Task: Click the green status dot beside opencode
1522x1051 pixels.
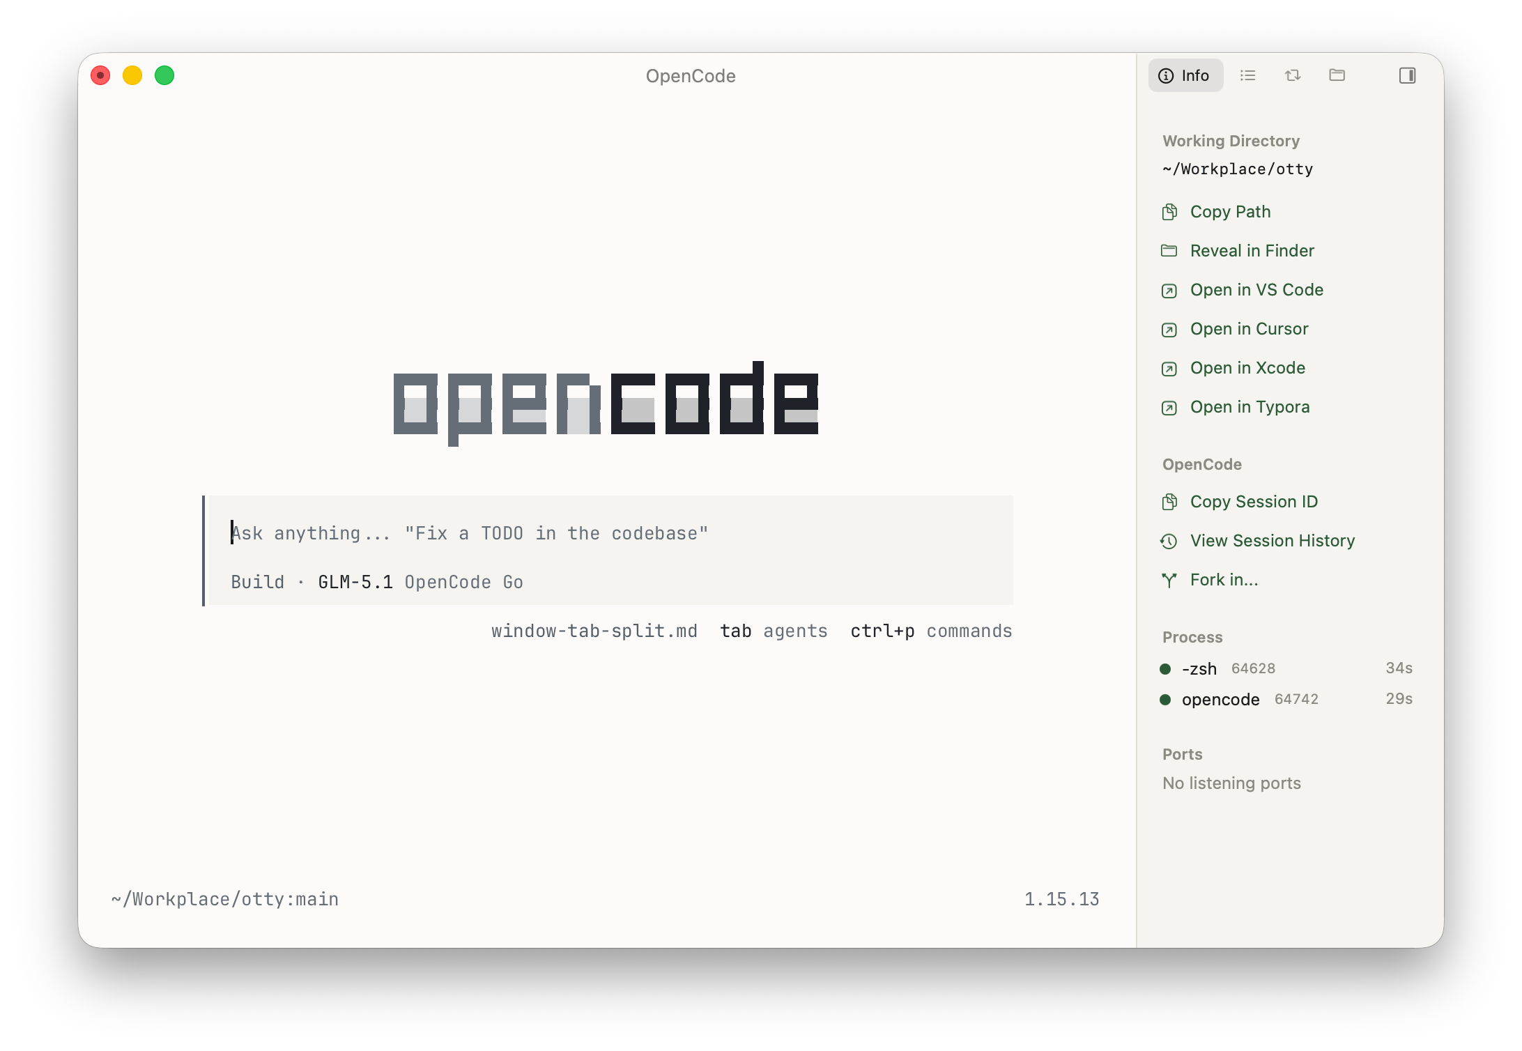Action: click(x=1165, y=700)
